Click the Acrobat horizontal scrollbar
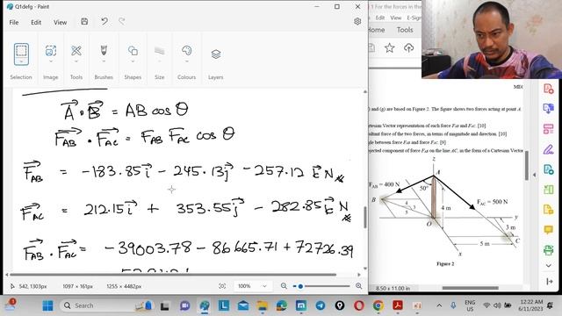 [470, 288]
